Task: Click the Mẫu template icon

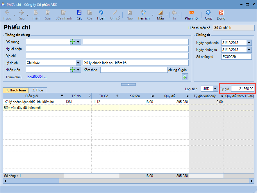Action: (160, 13)
